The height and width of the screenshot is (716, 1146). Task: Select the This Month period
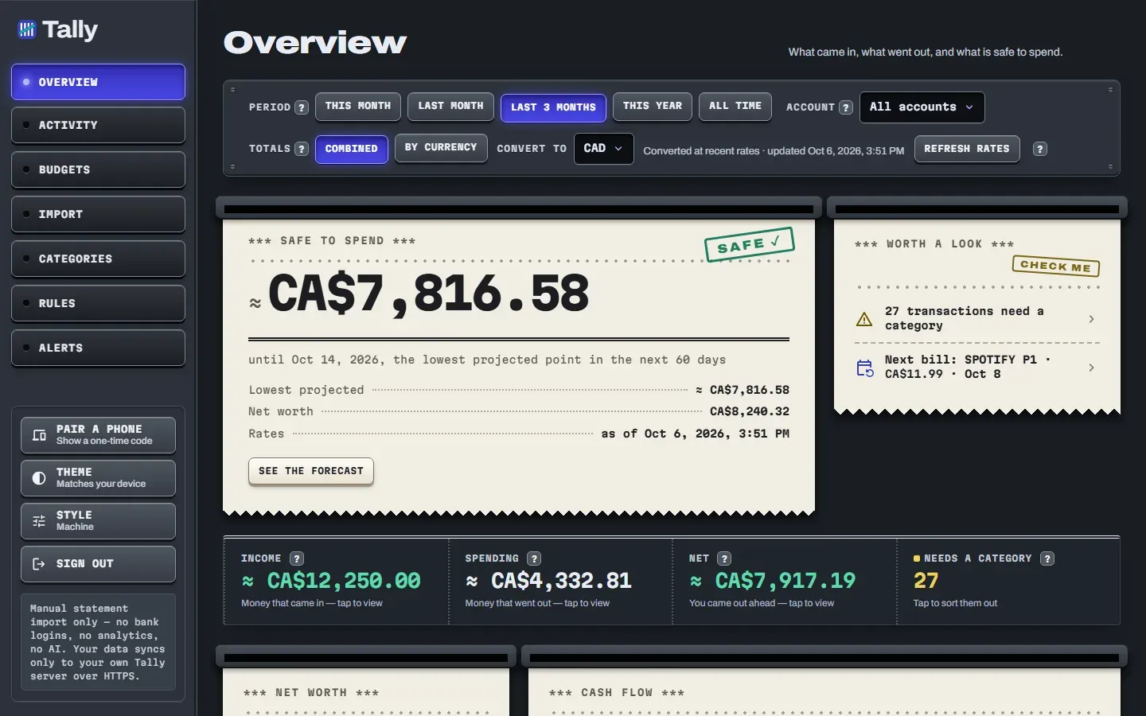358,107
